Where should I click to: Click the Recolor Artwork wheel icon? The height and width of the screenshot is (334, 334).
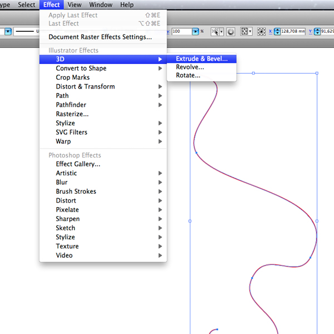(x=230, y=32)
